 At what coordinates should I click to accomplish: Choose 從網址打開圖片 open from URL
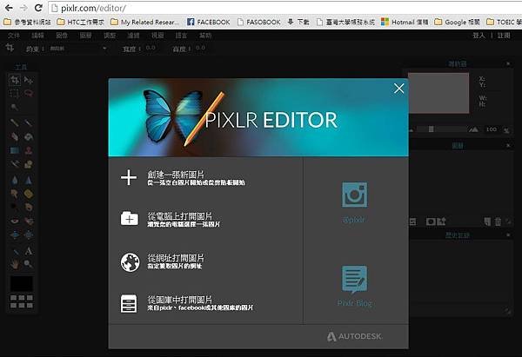(163, 261)
